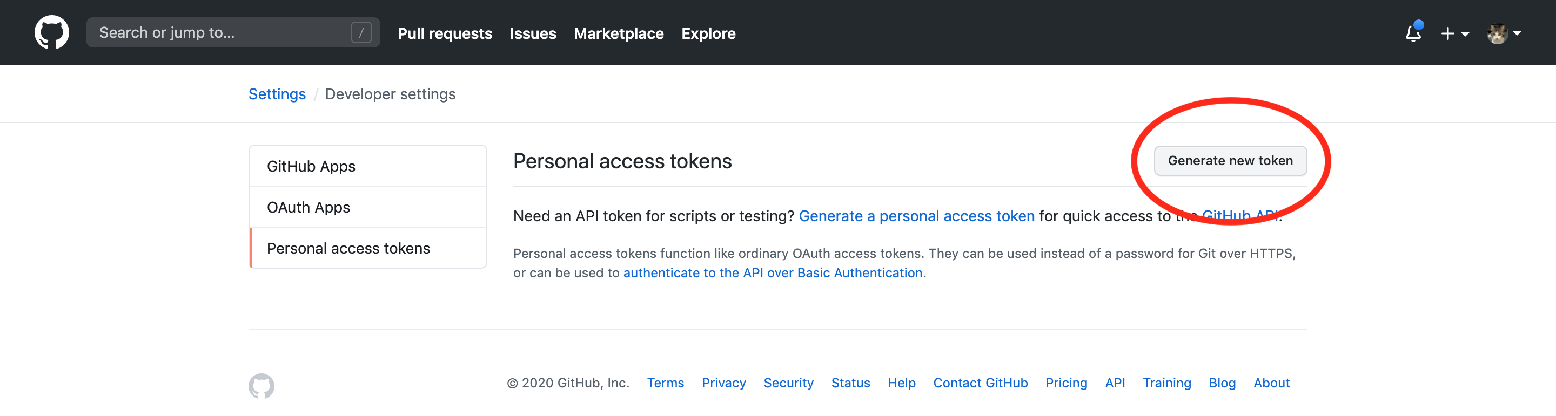The height and width of the screenshot is (416, 1556).
Task: Open Issues in the top nav
Action: point(533,34)
